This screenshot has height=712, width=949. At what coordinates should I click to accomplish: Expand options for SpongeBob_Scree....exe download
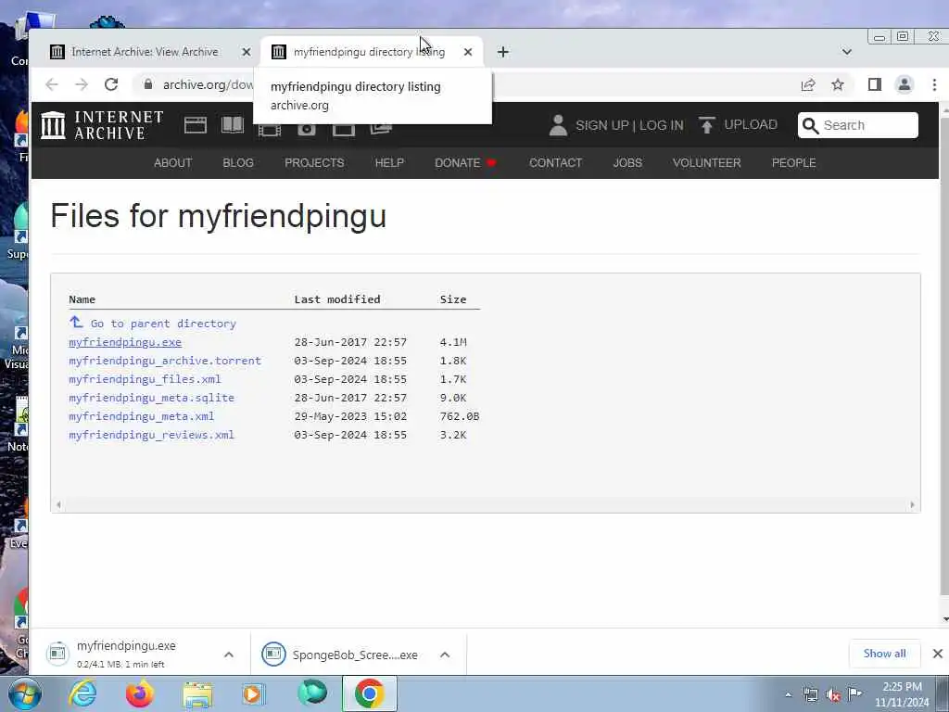[x=445, y=654]
